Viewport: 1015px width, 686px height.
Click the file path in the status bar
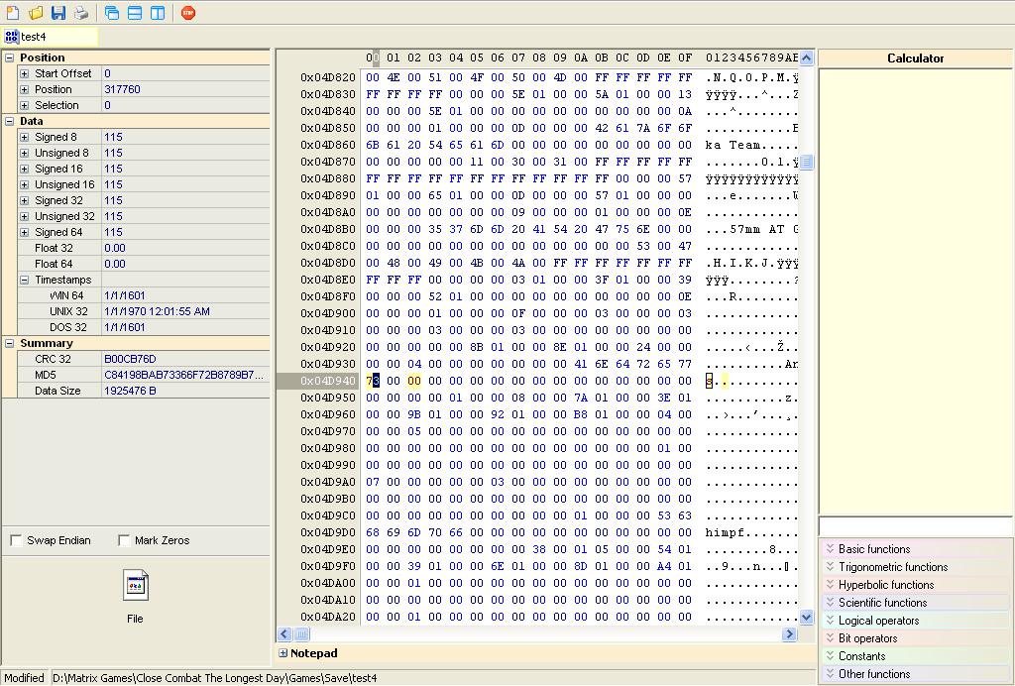pyautogui.click(x=215, y=678)
